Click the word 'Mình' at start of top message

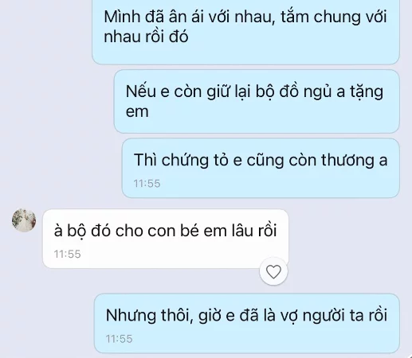pos(122,17)
